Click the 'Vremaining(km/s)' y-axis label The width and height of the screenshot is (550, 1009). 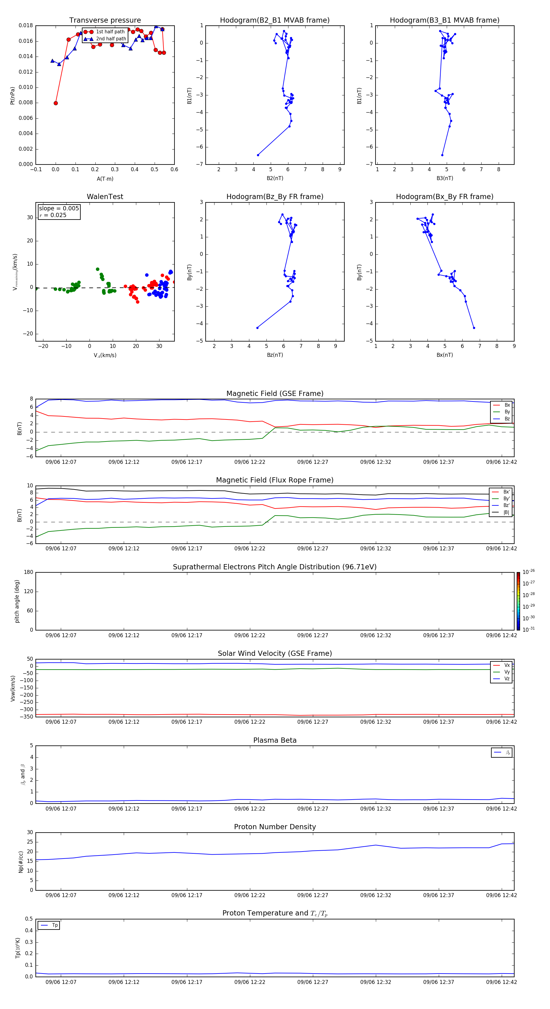pos(15,272)
